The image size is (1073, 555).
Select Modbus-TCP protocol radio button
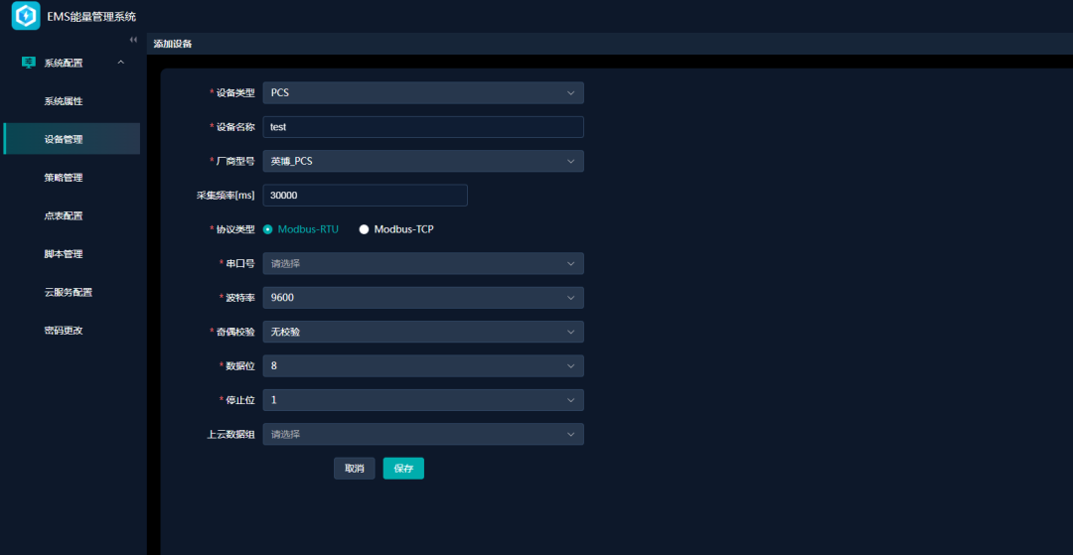(364, 229)
